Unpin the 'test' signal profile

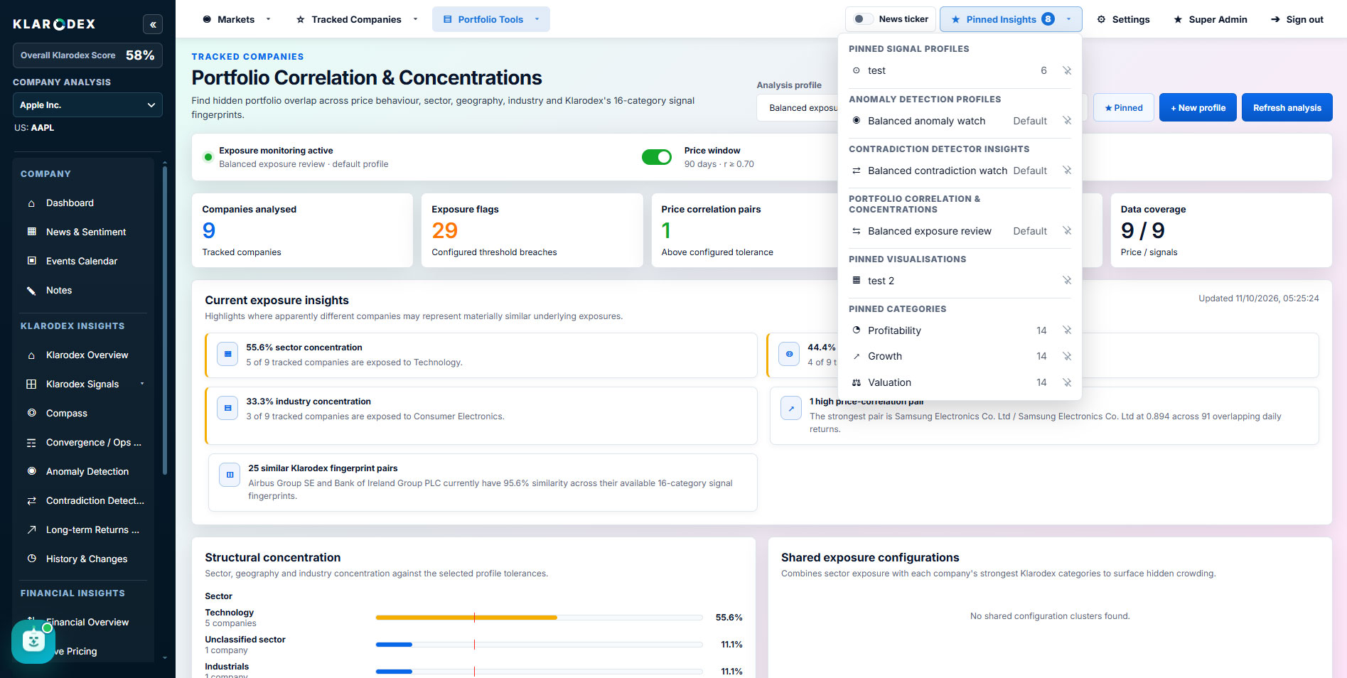pos(1066,70)
